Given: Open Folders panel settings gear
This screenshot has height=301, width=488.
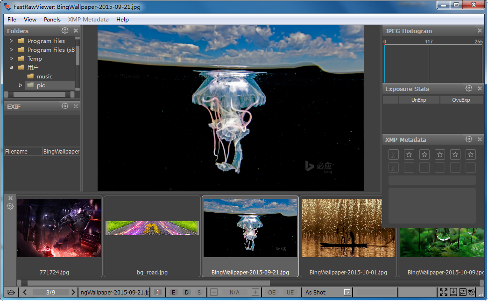Looking at the screenshot, I should click(65, 30).
